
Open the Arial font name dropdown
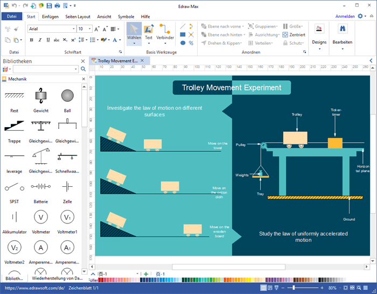point(74,29)
